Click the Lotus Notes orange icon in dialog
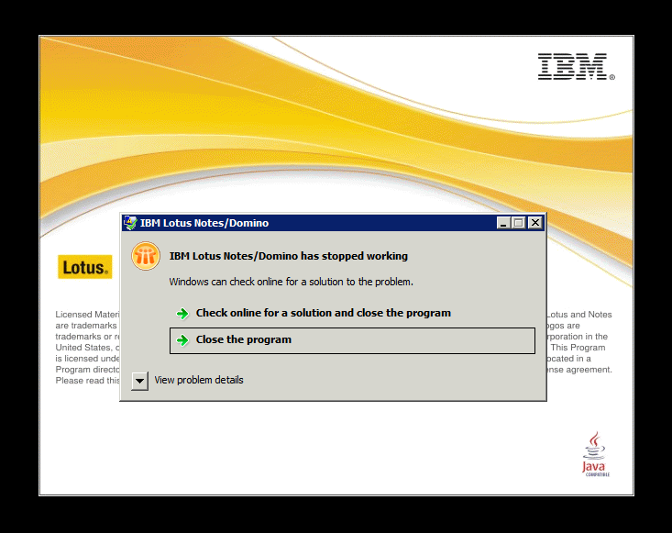This screenshot has width=672, height=533. coord(146,257)
